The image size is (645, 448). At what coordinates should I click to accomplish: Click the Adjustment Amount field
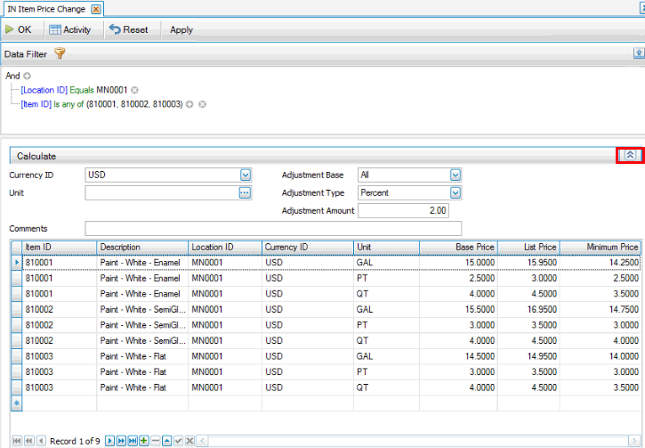click(403, 211)
